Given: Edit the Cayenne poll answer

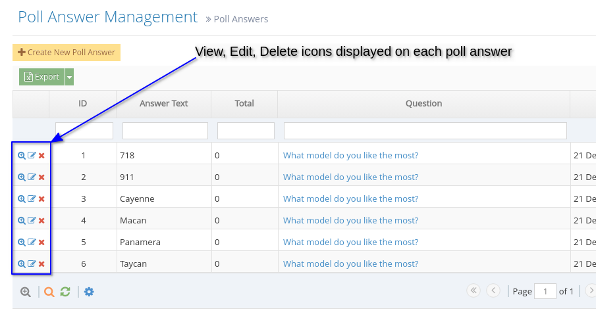Looking at the screenshot, I should point(32,198).
